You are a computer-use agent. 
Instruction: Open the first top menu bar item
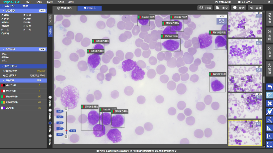tap(29, 2)
